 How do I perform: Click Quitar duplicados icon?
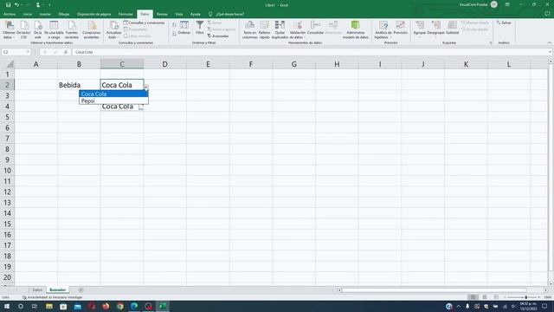click(280, 29)
